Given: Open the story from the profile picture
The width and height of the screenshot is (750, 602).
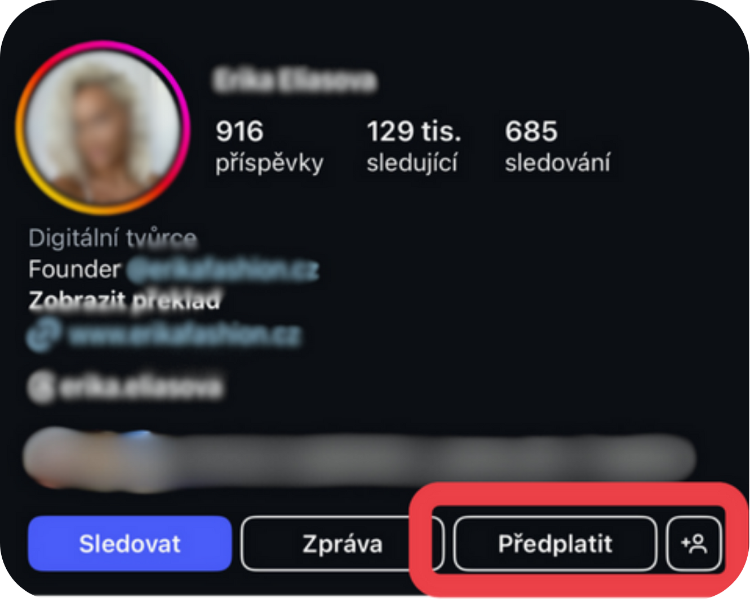Looking at the screenshot, I should (103, 127).
